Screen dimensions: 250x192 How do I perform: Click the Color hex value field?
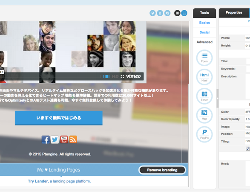pyautogui.click(x=247, y=112)
